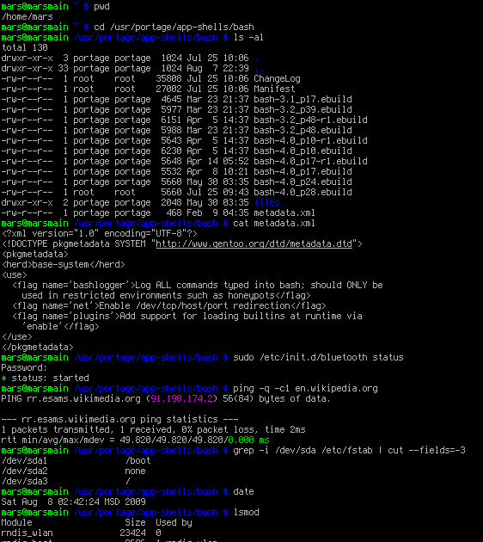Image resolution: width=483 pixels, height=542 pixels.
Task: Click the /dev/sda1 output entry
Action: coord(25,461)
